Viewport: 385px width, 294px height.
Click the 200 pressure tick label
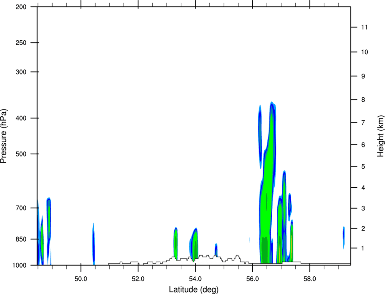[21, 7]
